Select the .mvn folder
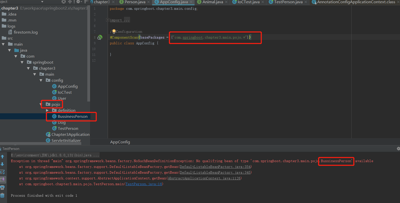400x203 pixels. tap(9, 20)
